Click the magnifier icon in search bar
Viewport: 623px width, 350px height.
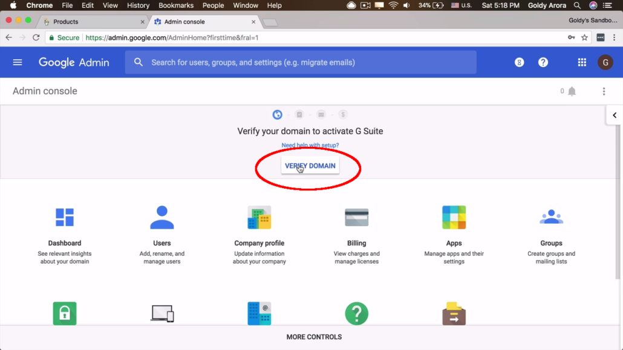coord(139,62)
